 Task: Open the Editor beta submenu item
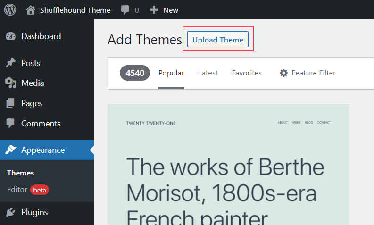coord(28,190)
